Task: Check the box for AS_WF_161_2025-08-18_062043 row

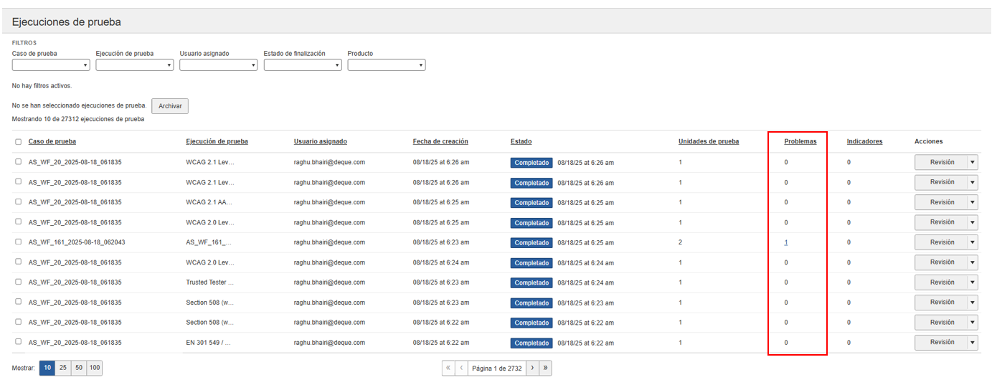Action: (19, 242)
